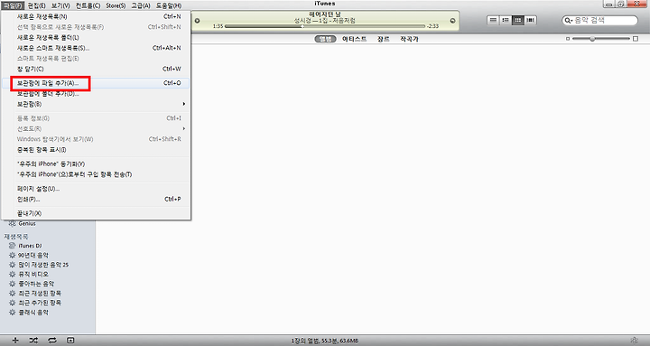Click greyed 선택 항목으로 새로운 재생목록(F) entry
650x346 pixels.
[x=96, y=27]
